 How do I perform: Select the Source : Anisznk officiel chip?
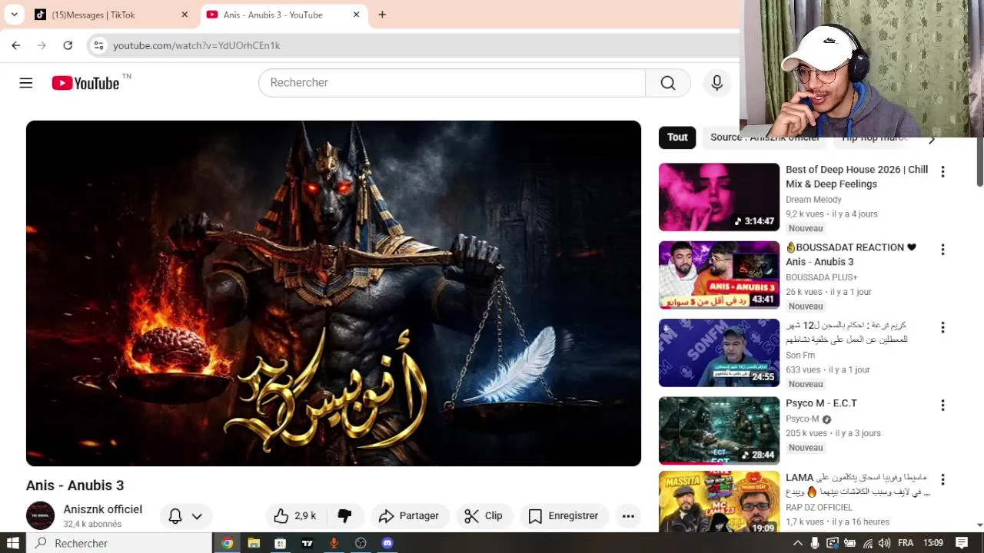[x=765, y=137]
